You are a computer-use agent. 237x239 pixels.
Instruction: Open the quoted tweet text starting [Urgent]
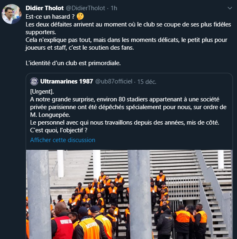click(128, 111)
